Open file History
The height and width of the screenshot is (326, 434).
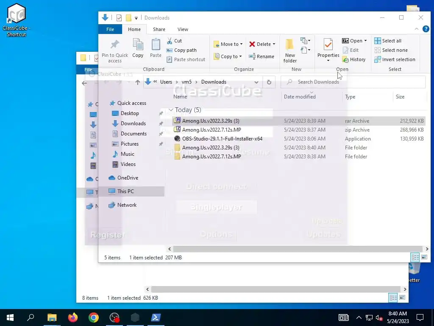[354, 59]
